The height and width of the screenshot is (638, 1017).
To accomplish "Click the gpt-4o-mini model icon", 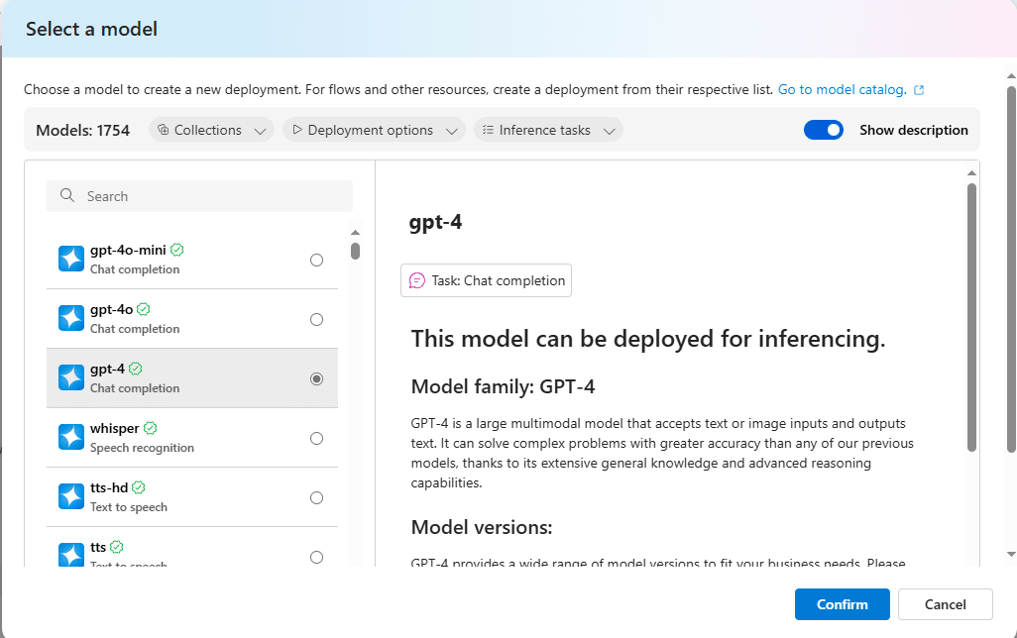I will pos(71,259).
